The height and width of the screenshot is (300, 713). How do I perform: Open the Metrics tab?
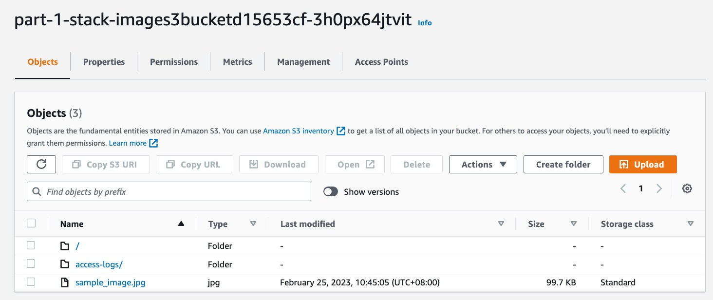pos(237,62)
